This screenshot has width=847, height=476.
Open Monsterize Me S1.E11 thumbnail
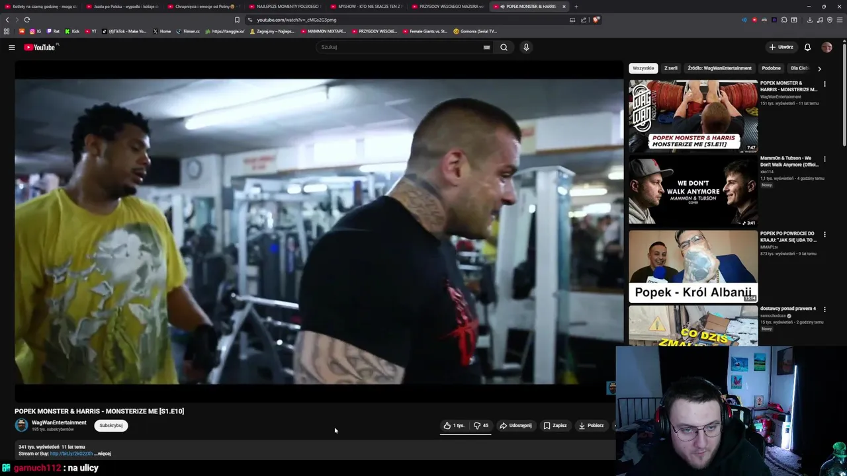point(693,116)
